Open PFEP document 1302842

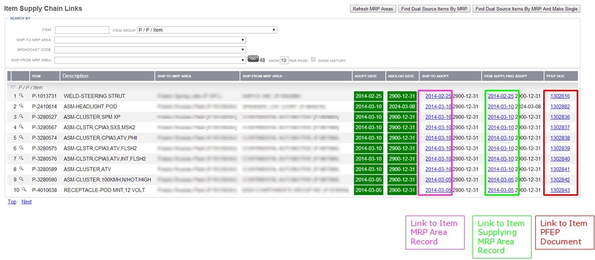pyautogui.click(x=560, y=180)
